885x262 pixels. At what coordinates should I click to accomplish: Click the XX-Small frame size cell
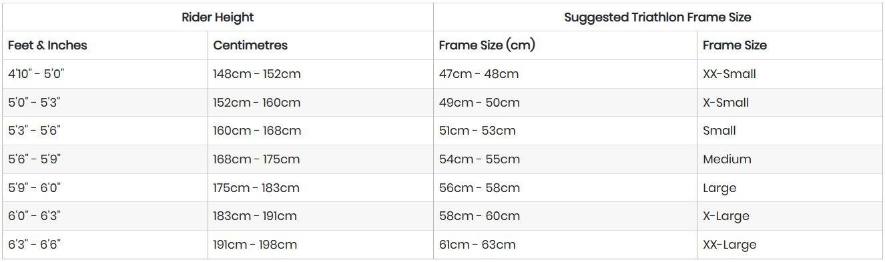coord(790,74)
